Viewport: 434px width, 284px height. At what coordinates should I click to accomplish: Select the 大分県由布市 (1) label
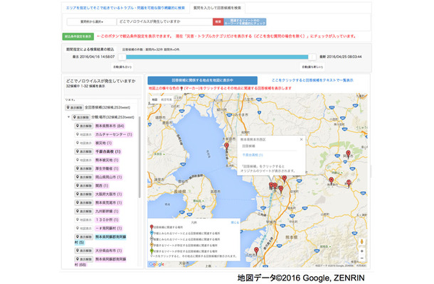tap(108, 251)
